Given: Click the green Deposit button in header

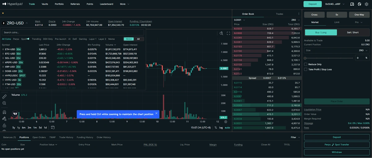Looking at the screenshot, I should click(x=312, y=4).
